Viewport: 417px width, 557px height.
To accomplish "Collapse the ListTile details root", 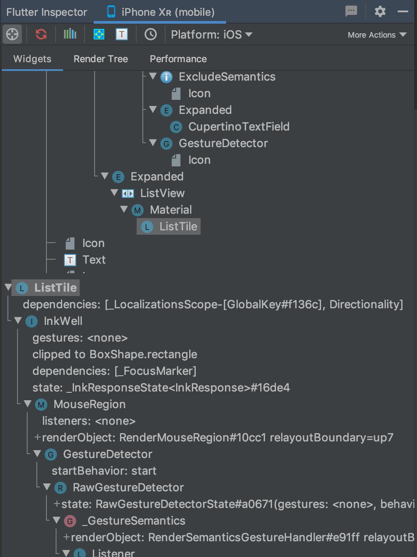I will pyautogui.click(x=8, y=287).
